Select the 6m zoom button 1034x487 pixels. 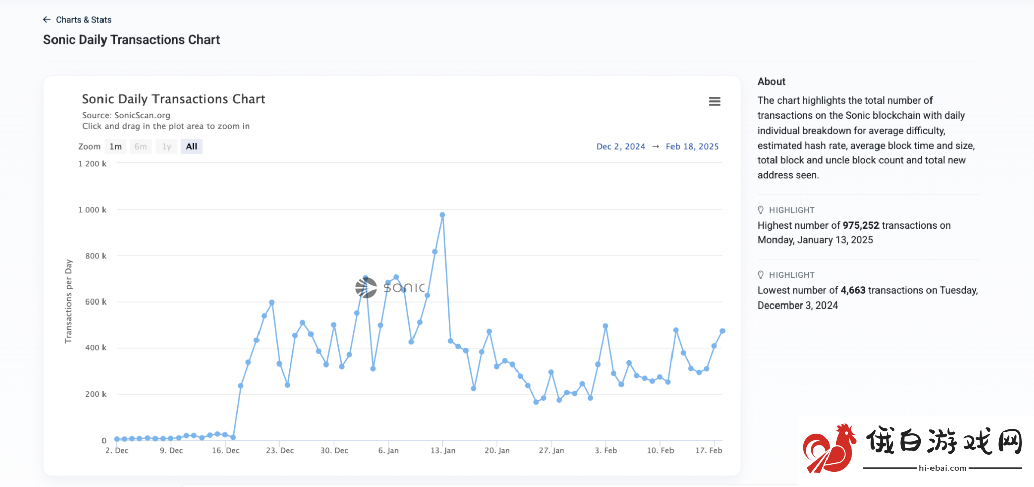(141, 147)
